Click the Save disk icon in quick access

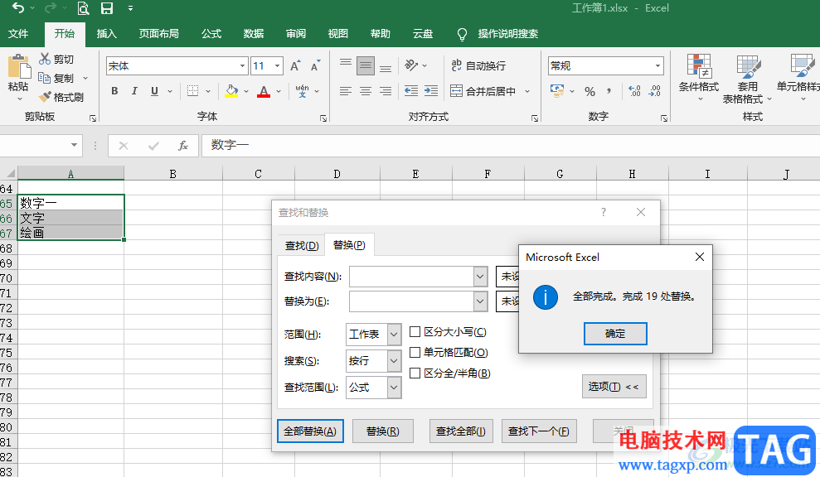[107, 9]
